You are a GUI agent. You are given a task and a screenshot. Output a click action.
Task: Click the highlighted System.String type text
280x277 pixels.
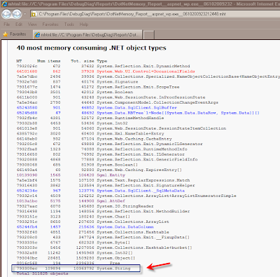[113, 269]
